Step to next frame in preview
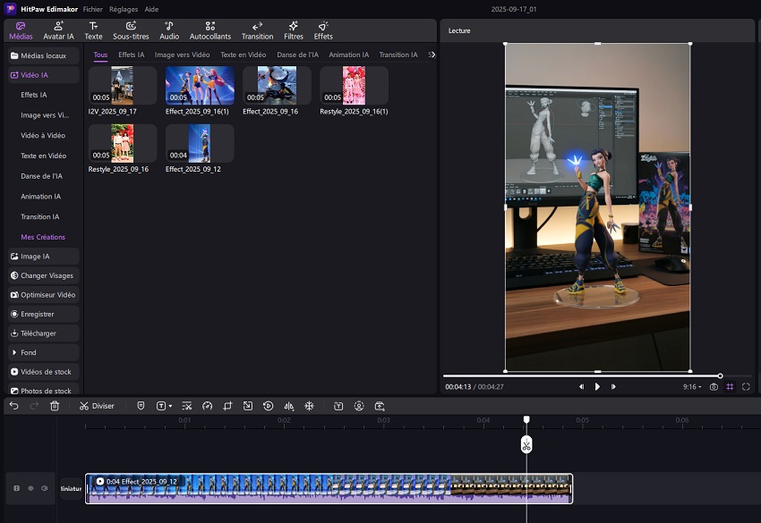Viewport: 761px width, 523px height. coord(613,387)
